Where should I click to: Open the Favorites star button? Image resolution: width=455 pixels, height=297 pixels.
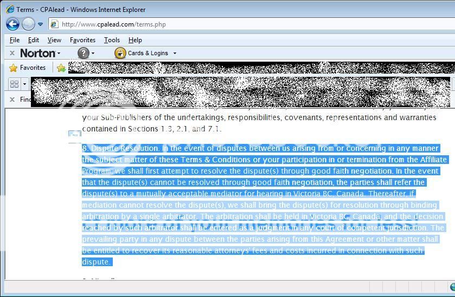[x=28, y=68]
